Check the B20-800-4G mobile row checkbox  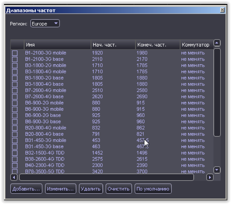coord(15,128)
